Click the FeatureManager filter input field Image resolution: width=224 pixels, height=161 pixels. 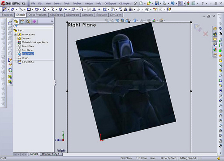pyautogui.click(x=34, y=26)
